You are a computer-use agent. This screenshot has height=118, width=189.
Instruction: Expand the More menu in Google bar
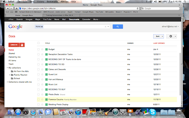pos(96,19)
